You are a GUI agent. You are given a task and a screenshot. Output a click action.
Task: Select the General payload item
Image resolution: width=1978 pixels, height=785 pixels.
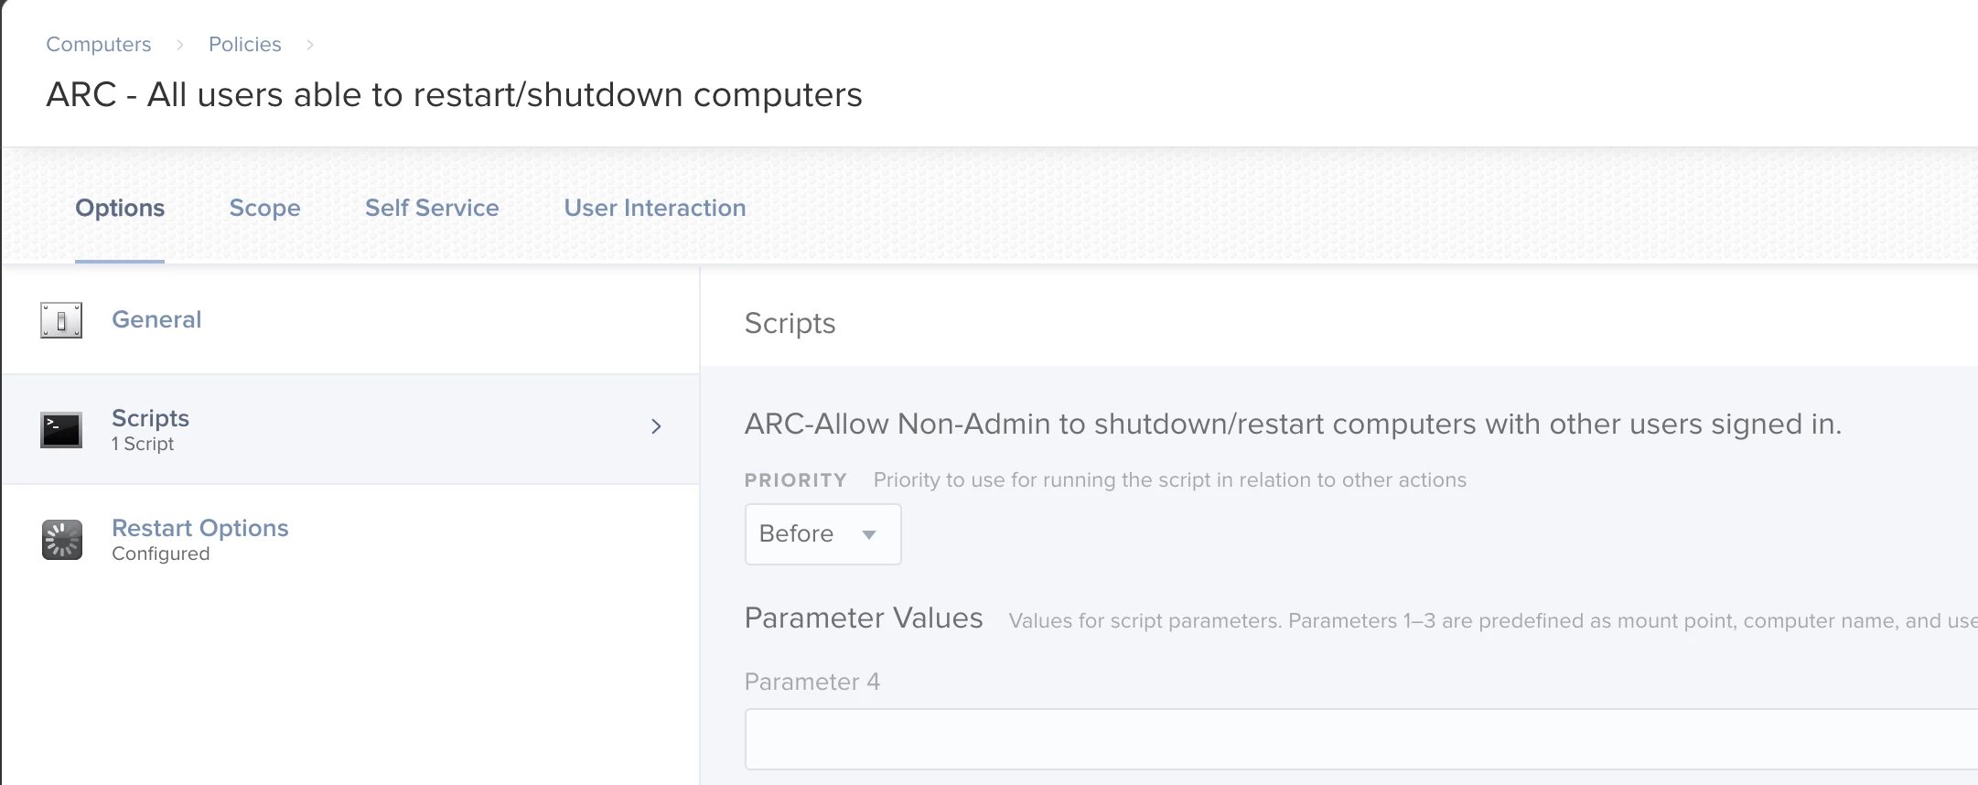pyautogui.click(x=156, y=320)
